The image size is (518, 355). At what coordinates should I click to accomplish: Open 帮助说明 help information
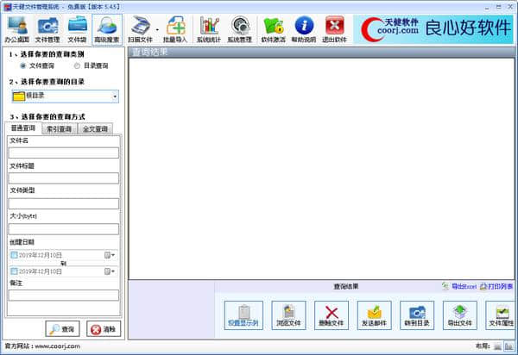point(304,29)
